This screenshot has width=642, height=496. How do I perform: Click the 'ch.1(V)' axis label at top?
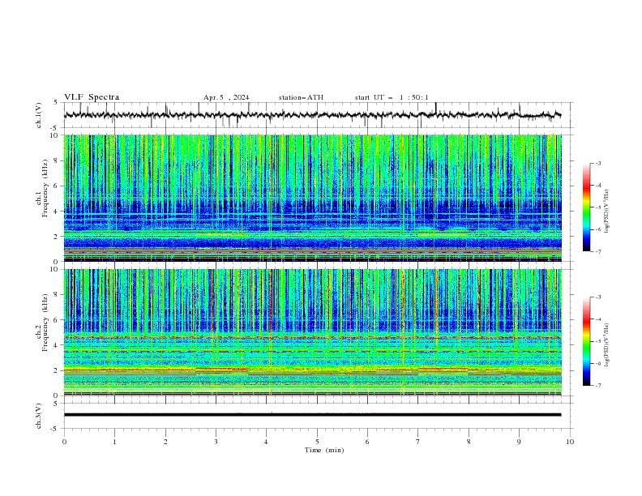point(39,115)
